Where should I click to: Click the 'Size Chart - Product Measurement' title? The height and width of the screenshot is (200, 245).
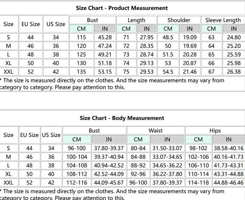tap(122, 8)
